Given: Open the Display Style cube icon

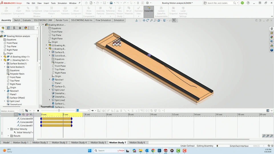Looking at the screenshot, I should [x=164, y=21].
